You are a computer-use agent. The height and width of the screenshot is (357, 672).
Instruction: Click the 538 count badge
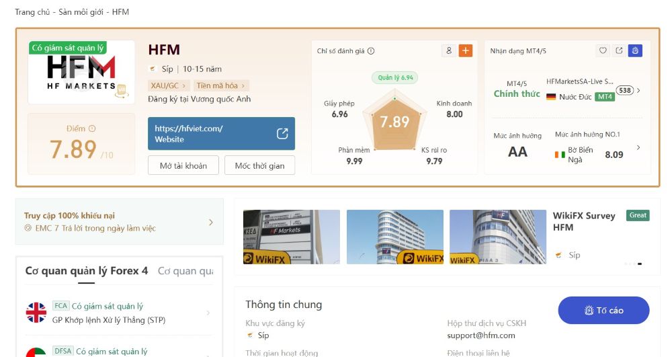coord(625,91)
